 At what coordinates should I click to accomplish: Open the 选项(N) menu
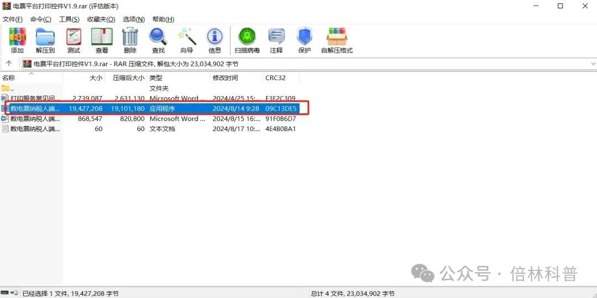pyautogui.click(x=134, y=19)
